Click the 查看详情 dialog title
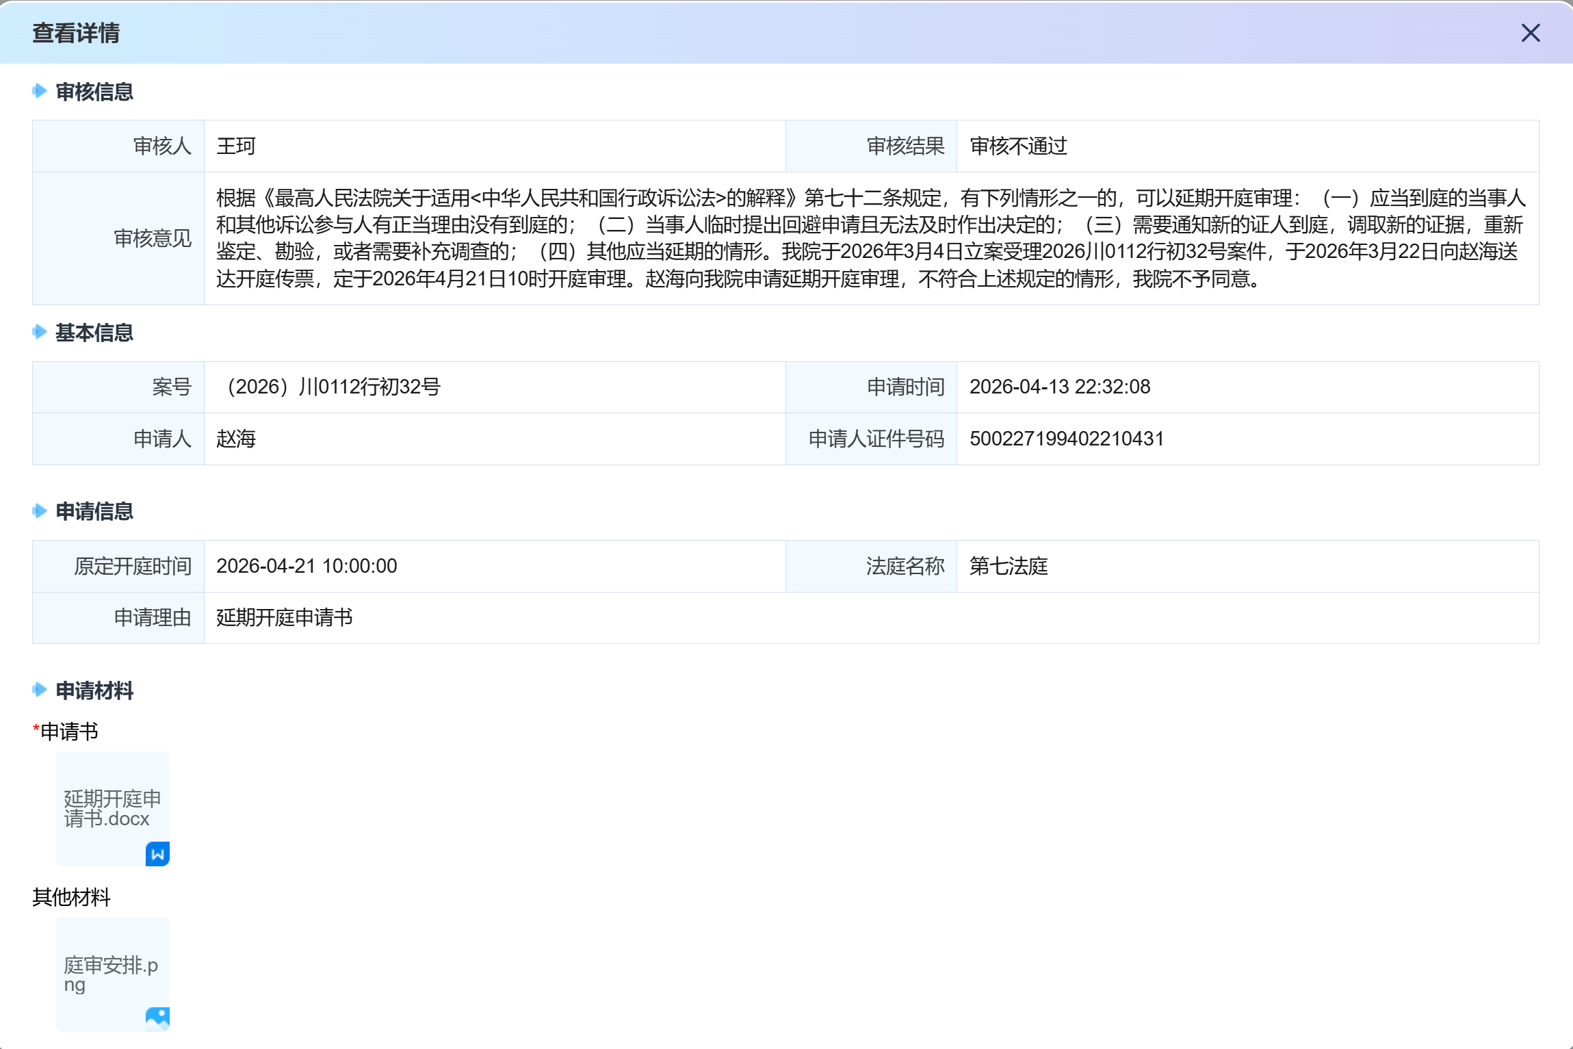 (x=76, y=33)
